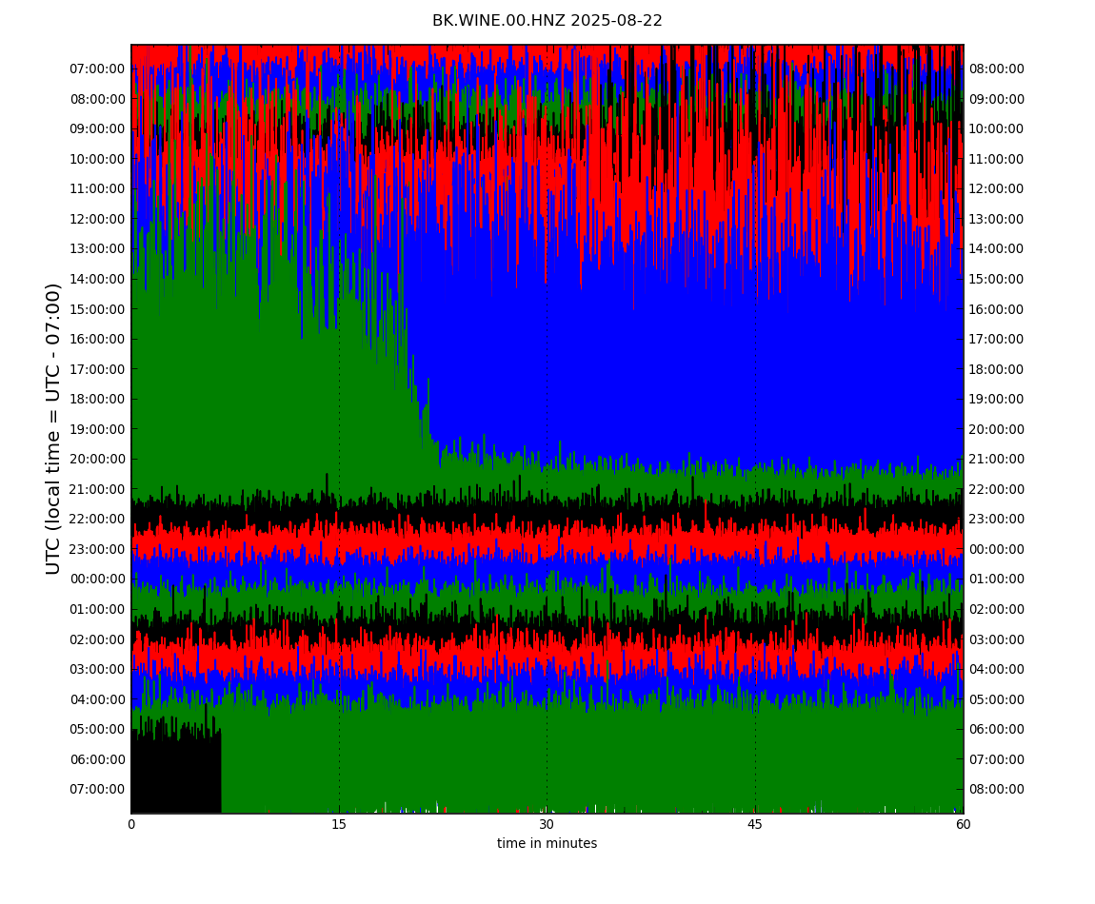Click 18:00:00 on the left UTC axis
This screenshot has height=904, width=1095.
[97, 400]
